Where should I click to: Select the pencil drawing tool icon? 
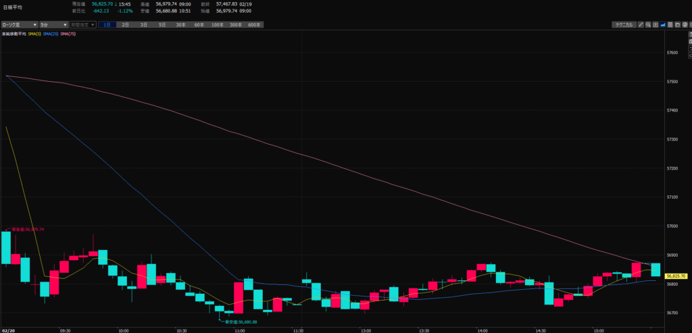(640, 25)
